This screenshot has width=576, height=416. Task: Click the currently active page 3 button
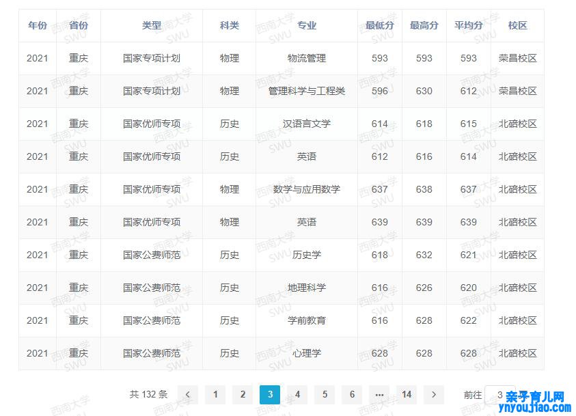click(270, 395)
